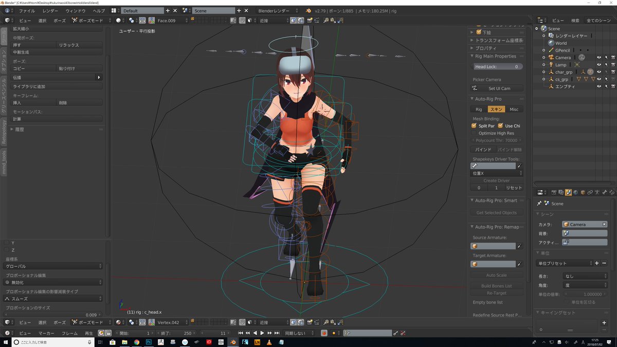Viewport: 617px width, 347px height.
Task: Hide char_grp using its eye icon
Action: click(x=599, y=72)
